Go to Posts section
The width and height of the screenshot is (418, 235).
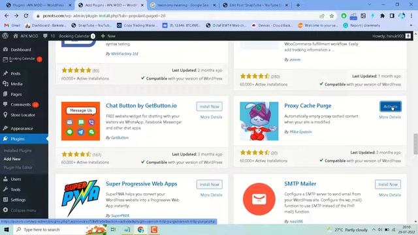(16, 73)
